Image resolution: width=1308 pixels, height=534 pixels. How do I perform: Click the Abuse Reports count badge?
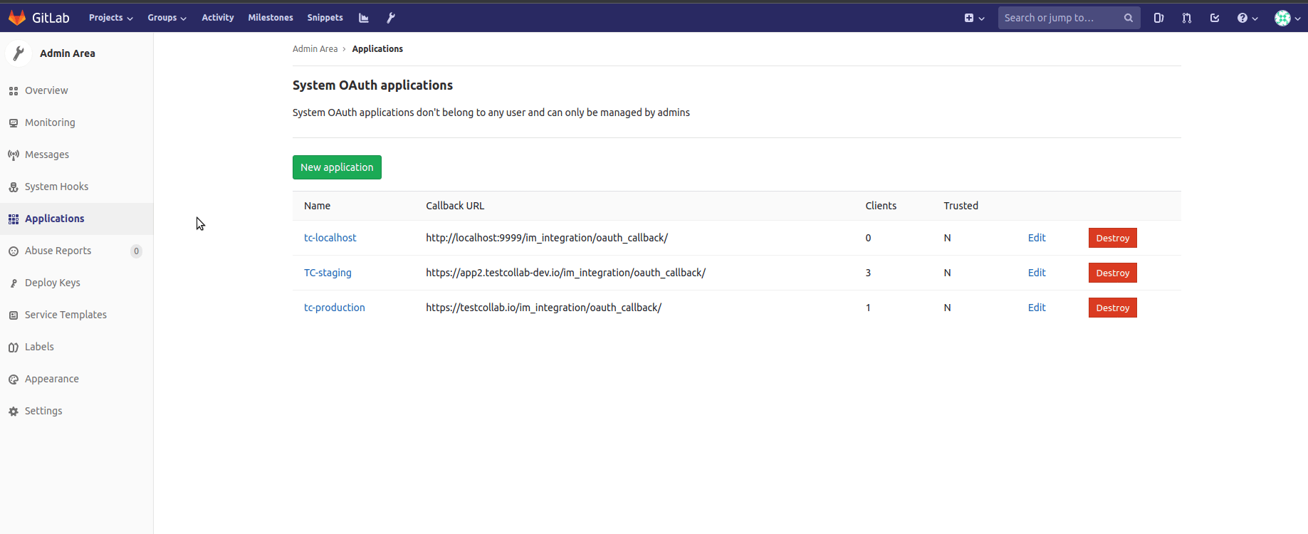[137, 251]
